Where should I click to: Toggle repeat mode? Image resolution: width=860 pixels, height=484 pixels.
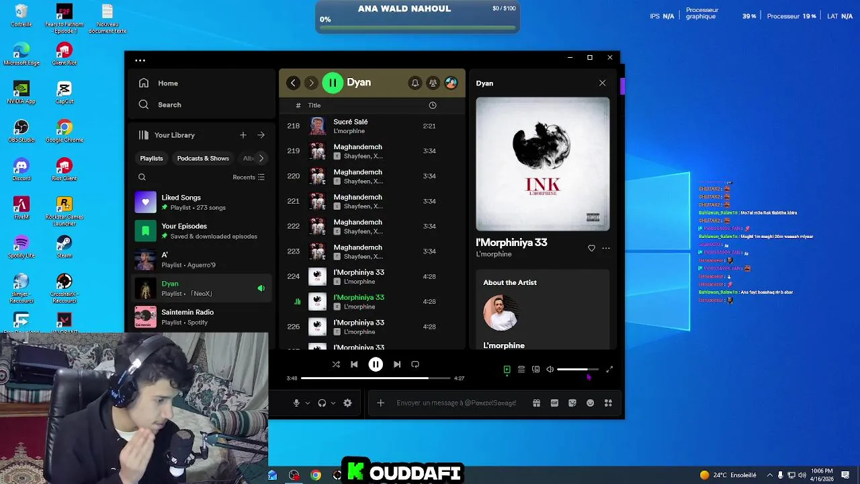415,364
